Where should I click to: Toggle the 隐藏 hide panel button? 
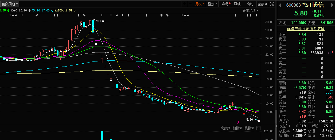pos(262,4)
